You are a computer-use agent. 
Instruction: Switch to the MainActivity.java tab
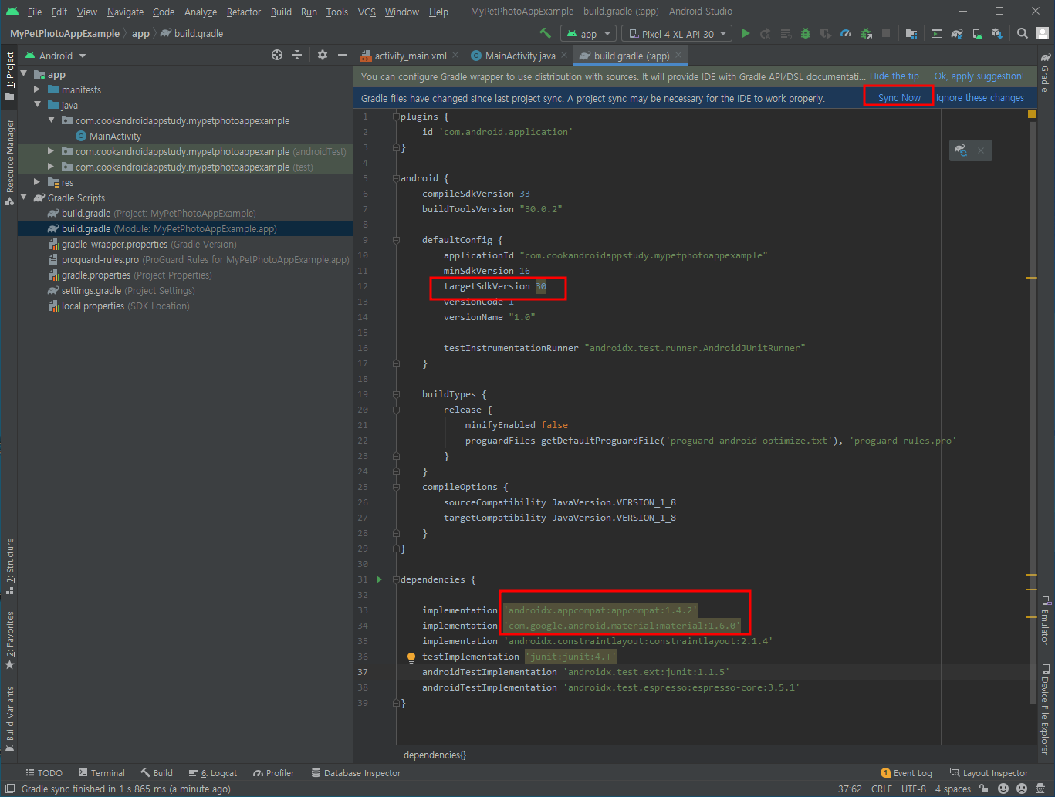(x=519, y=56)
